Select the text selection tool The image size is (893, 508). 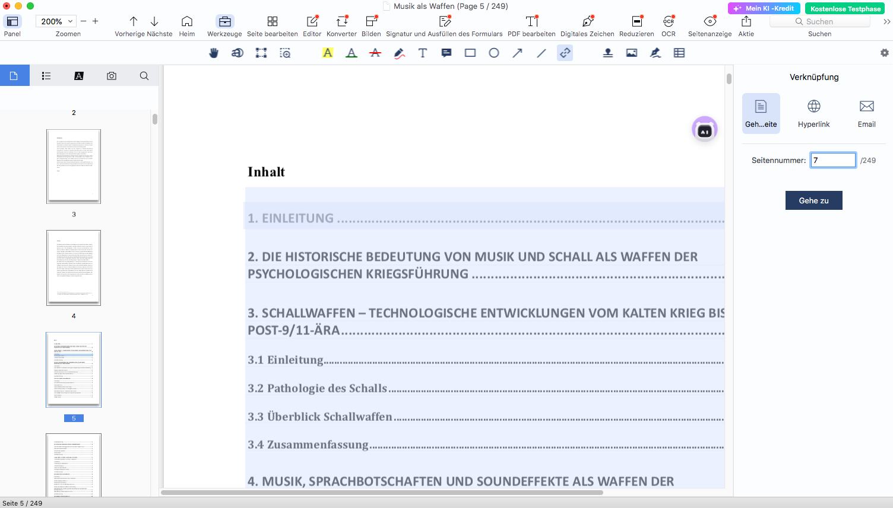237,53
